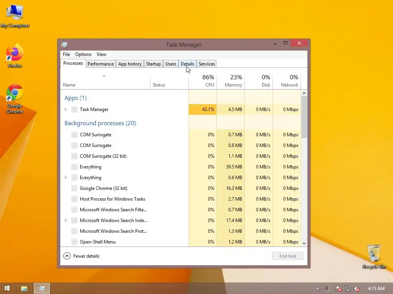The height and width of the screenshot is (294, 393).
Task: Switch to the Performance tab
Action: 101,64
